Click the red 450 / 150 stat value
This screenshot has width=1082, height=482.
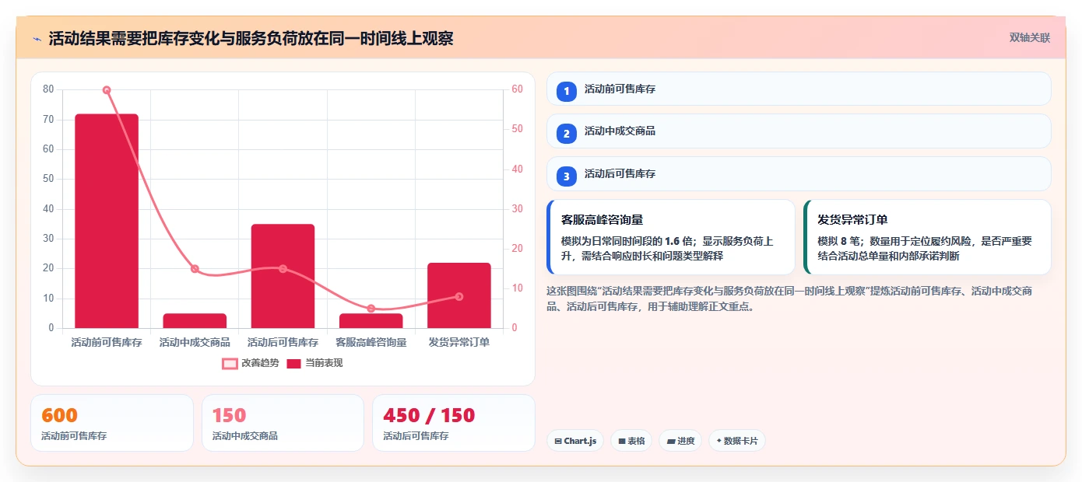coord(429,415)
